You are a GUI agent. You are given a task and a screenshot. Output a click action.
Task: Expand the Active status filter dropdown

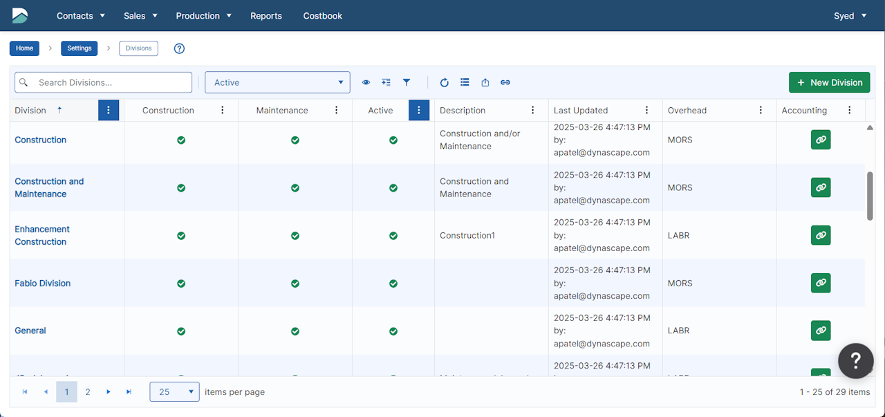click(x=277, y=82)
